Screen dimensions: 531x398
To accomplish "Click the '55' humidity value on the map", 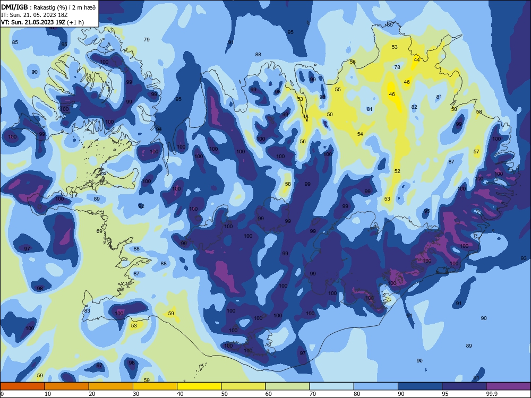I will pos(338,89).
